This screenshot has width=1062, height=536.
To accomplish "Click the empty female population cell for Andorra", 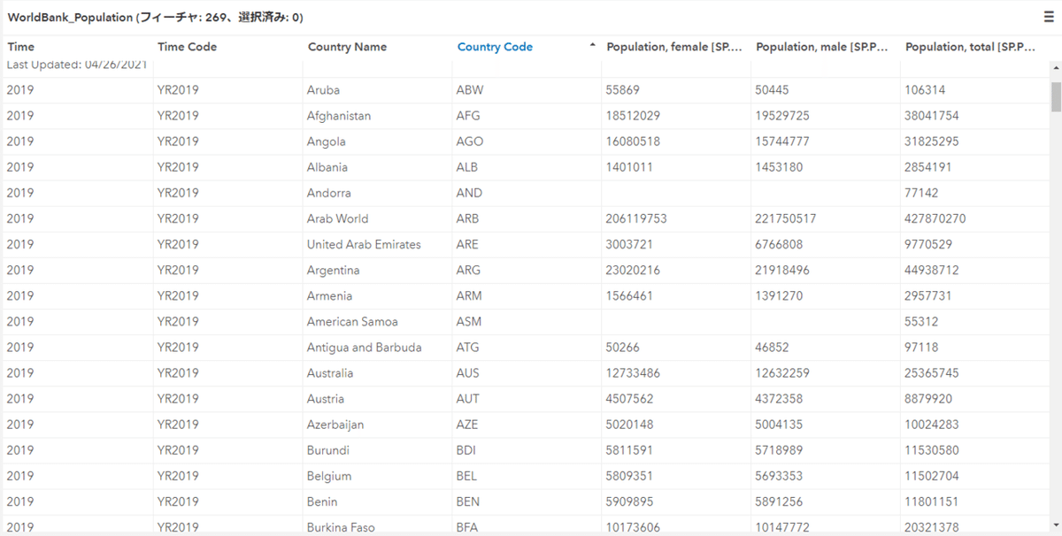I will click(x=674, y=193).
